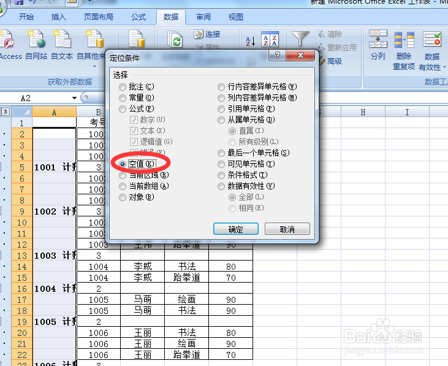Viewport: 448px width, 366px height.
Task: Click the select-all corner box
Action: coord(22,112)
